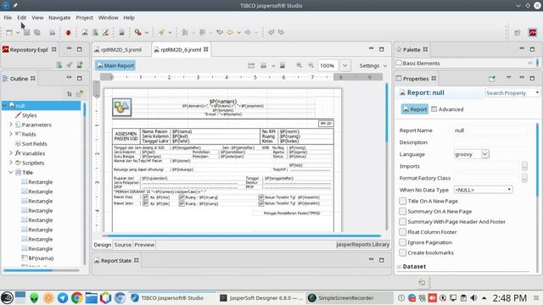The height and width of the screenshot is (305, 543).
Task: Click the red stop icon in toolbar
Action: coord(68,32)
